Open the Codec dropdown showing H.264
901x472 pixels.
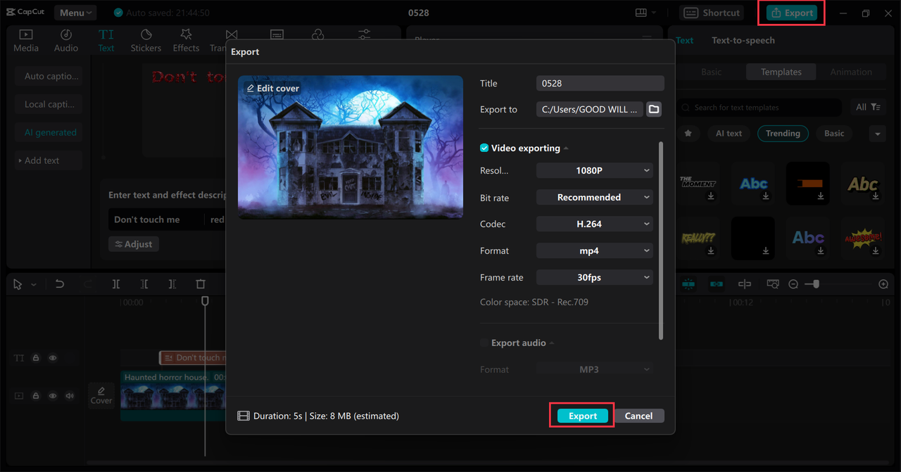(595, 224)
